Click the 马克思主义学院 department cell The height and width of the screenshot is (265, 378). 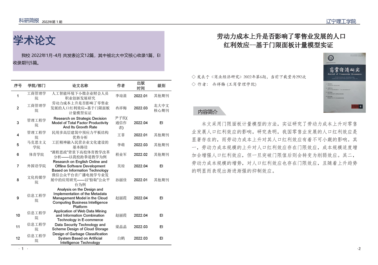[37, 145]
